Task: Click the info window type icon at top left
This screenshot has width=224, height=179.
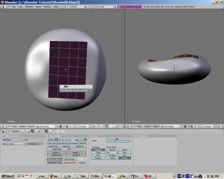Action: [x=3, y=7]
